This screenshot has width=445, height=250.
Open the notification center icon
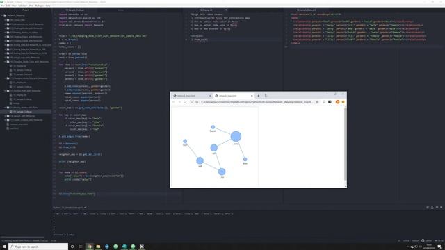(x=439, y=247)
